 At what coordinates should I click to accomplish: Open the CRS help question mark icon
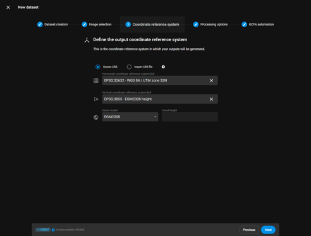point(163,67)
